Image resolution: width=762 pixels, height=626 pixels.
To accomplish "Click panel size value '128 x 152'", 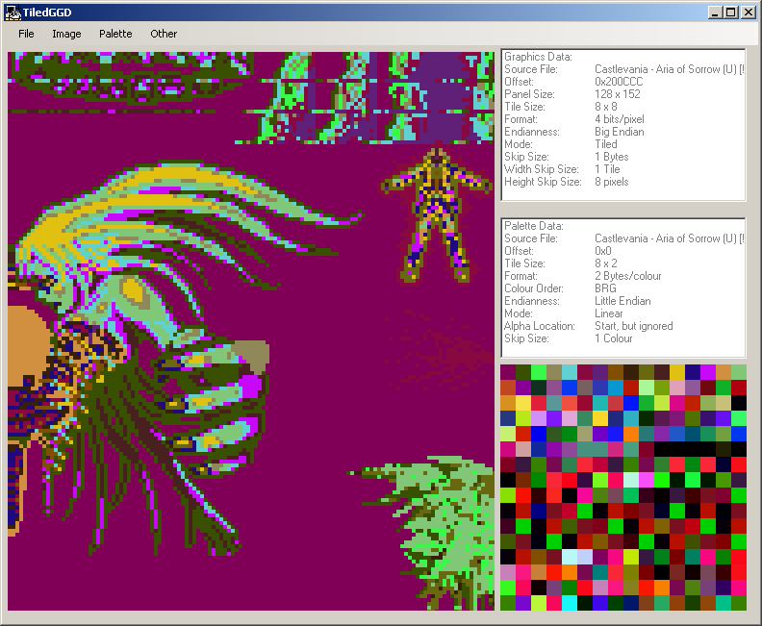I will (x=618, y=94).
